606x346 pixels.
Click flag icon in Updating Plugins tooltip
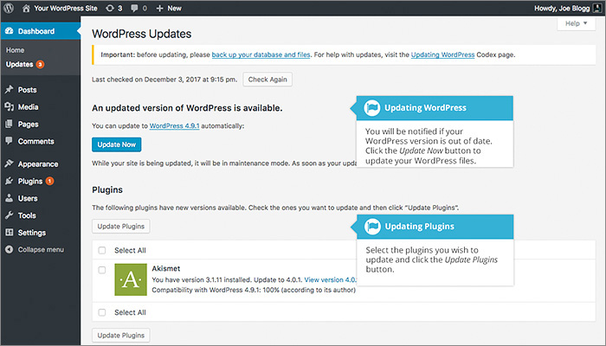click(x=372, y=227)
